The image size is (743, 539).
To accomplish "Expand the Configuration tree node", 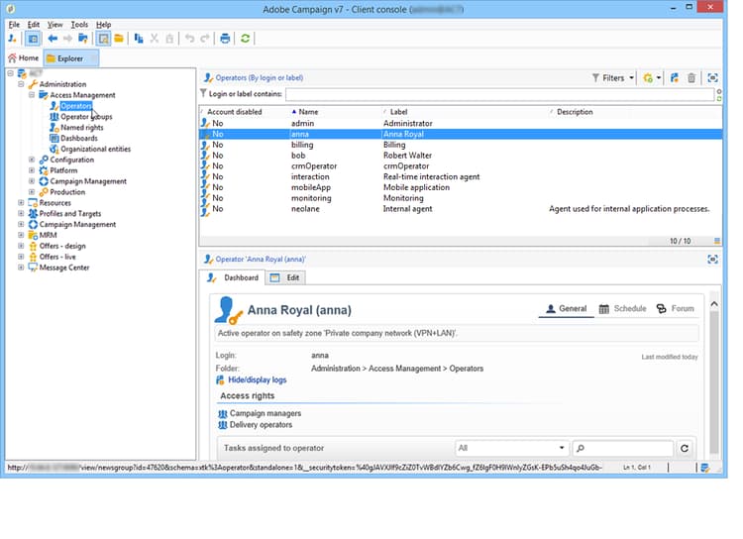I will click(x=32, y=160).
